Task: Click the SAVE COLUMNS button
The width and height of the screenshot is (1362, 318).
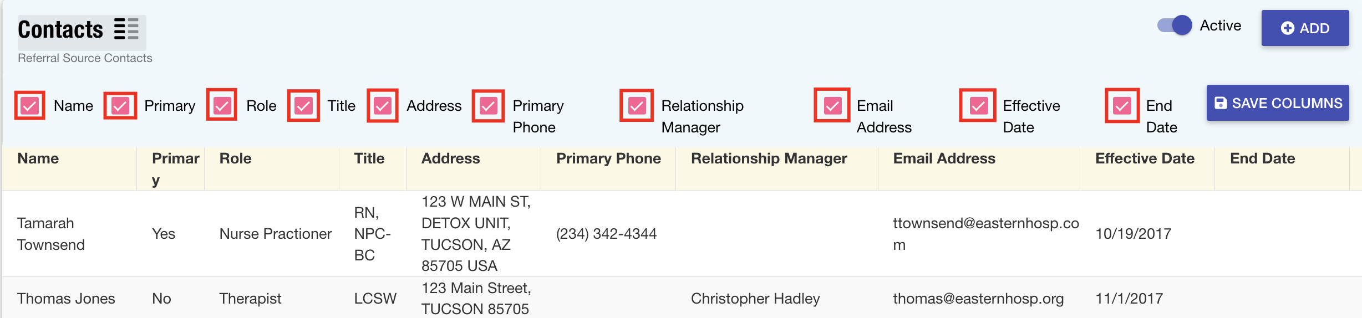Action: pyautogui.click(x=1277, y=103)
